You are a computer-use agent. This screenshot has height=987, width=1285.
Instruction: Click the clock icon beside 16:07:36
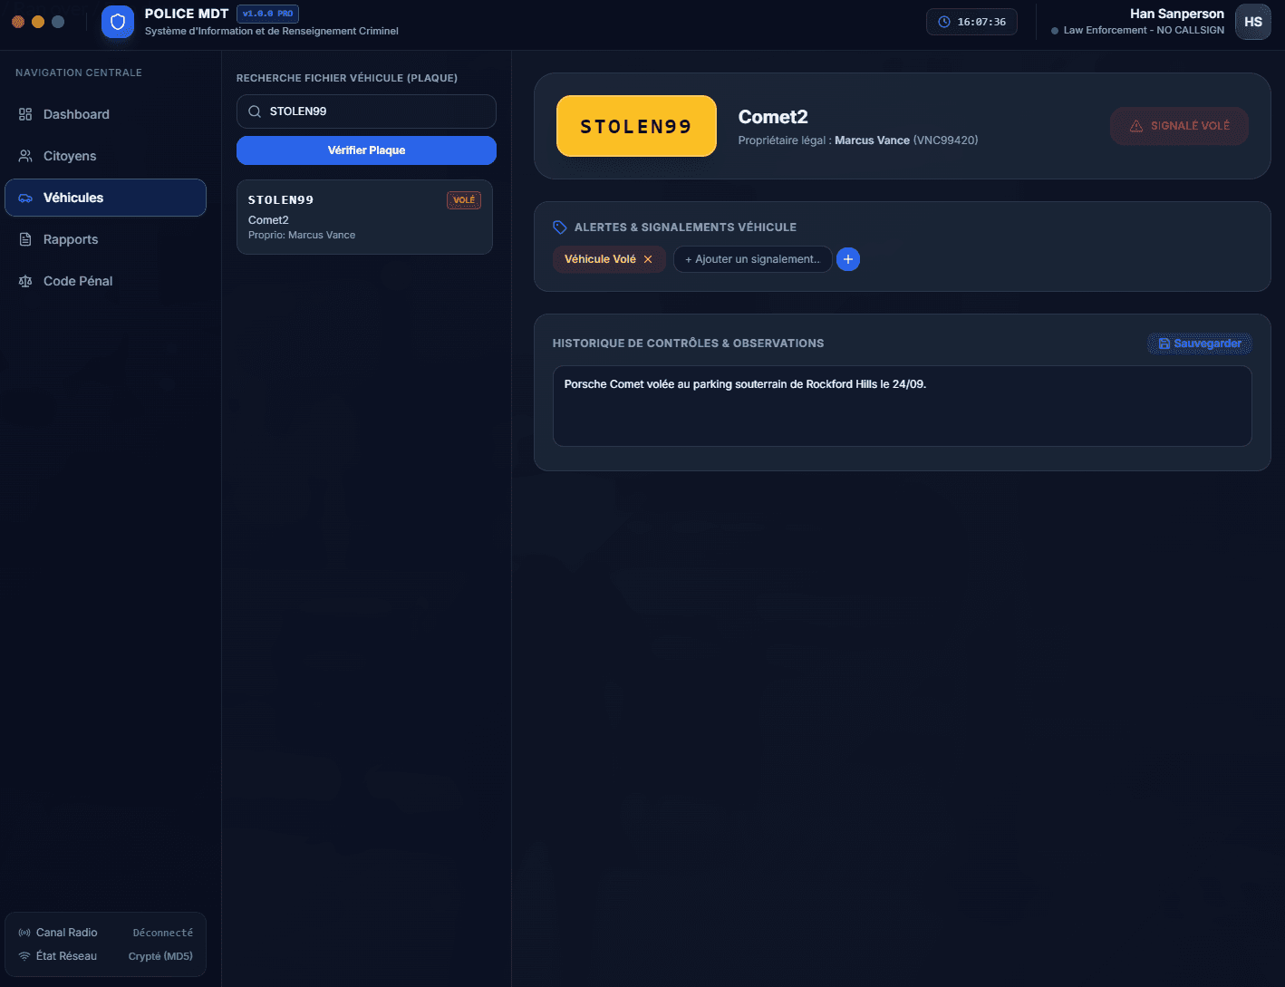[944, 22]
